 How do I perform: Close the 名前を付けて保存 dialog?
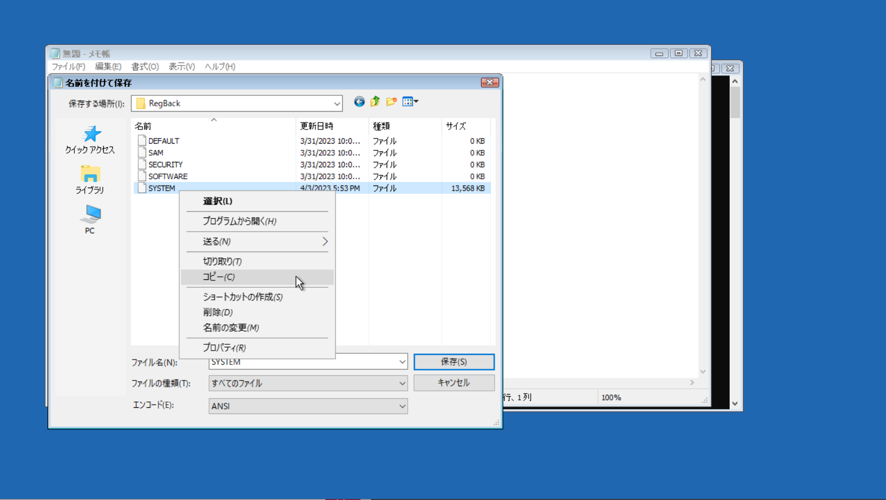(489, 82)
